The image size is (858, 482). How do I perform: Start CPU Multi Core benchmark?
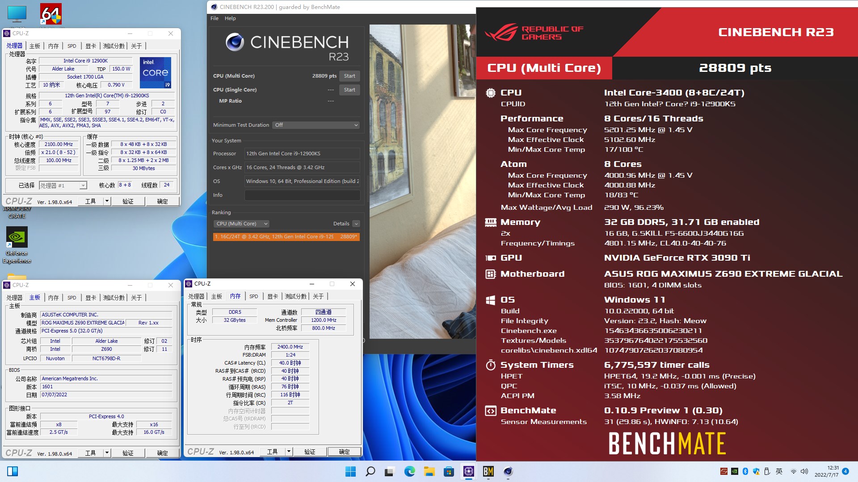click(x=349, y=76)
